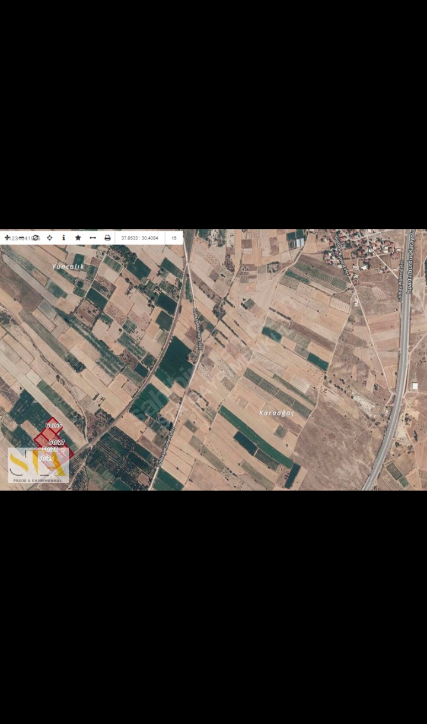Click the refresh arrows icon

[x=35, y=238]
